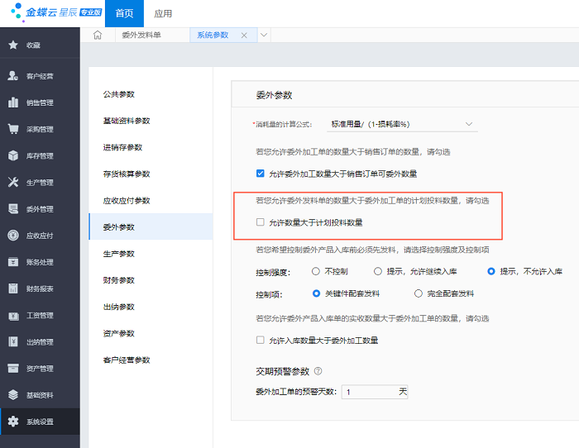
Task: Click the home icon in tab bar
Action: coord(98,35)
